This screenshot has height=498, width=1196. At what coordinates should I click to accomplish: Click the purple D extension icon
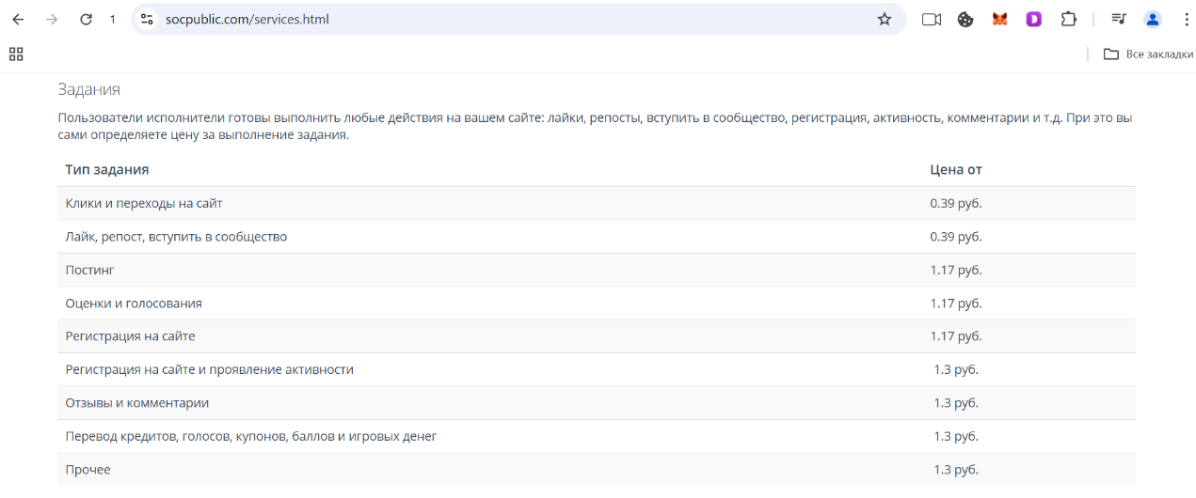[1034, 19]
